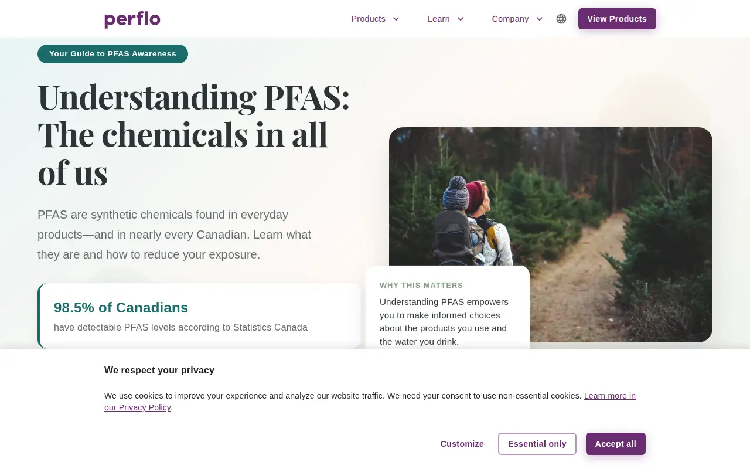The height and width of the screenshot is (469, 750).
Task: Accept all cookies
Action: click(616, 444)
